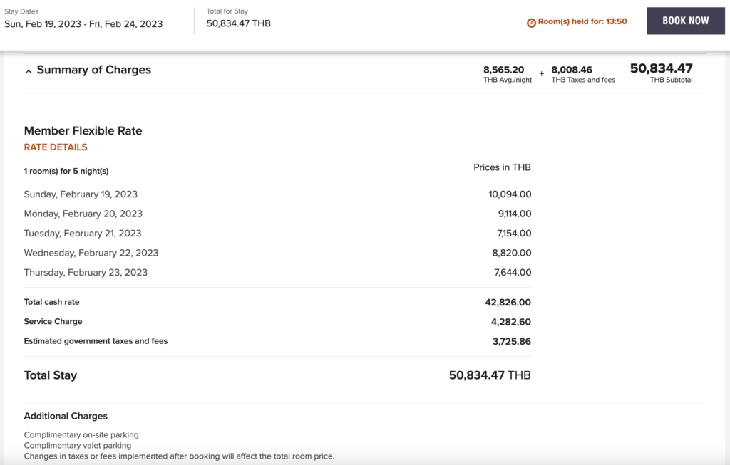Click the Service Charge amount 4,282.60
This screenshot has height=465, width=730.
(511, 322)
